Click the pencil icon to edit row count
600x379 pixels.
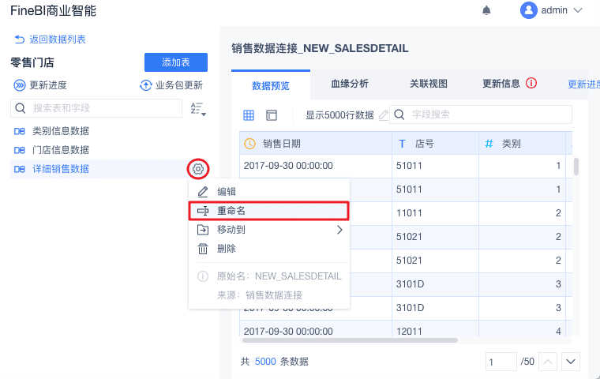pyautogui.click(x=383, y=114)
